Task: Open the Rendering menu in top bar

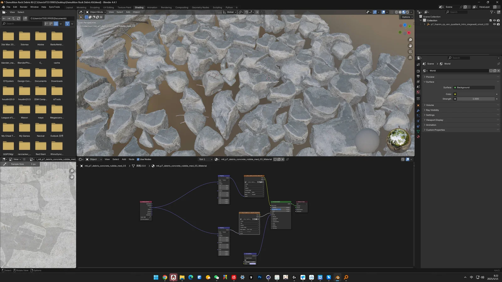Action: point(166,7)
